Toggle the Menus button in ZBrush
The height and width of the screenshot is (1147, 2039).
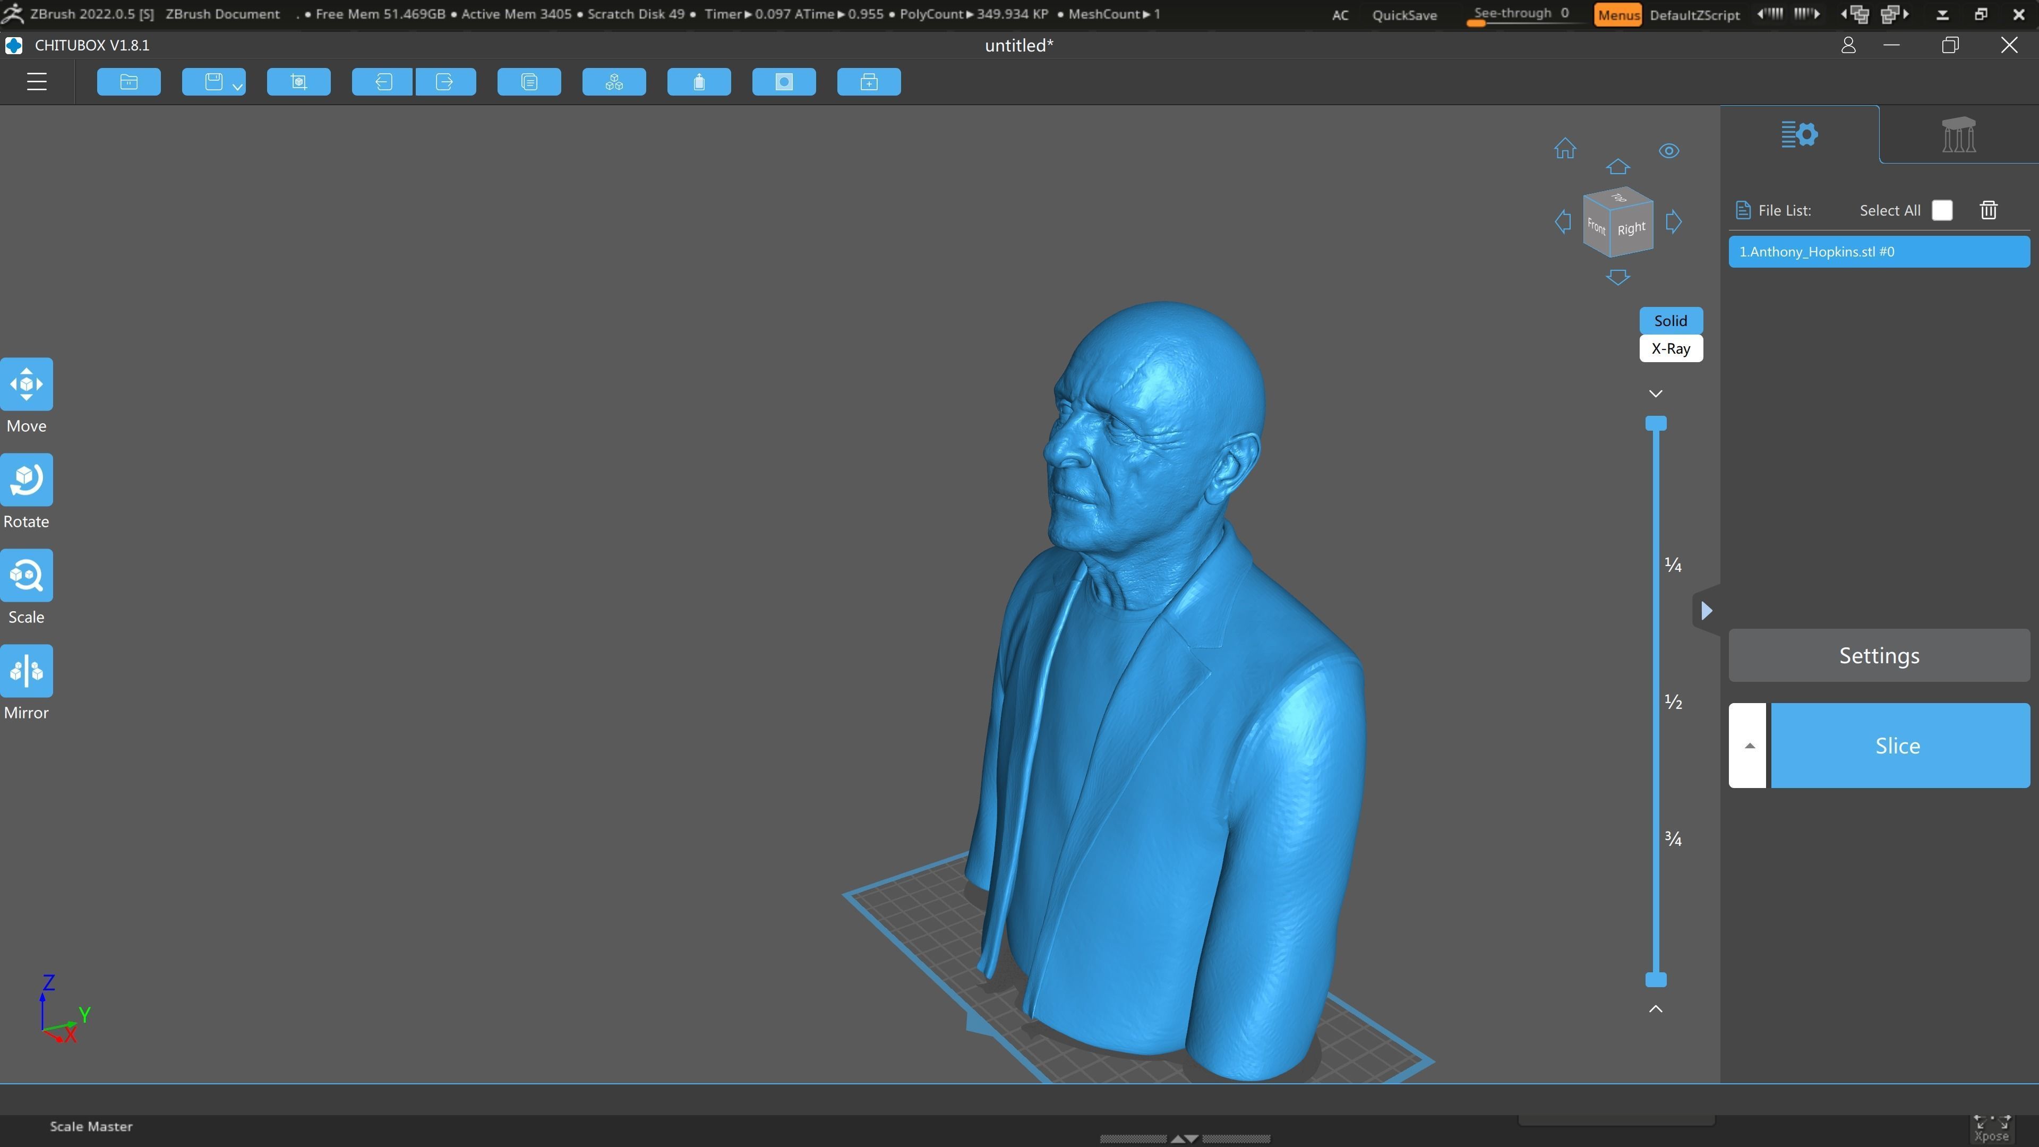pyautogui.click(x=1618, y=14)
